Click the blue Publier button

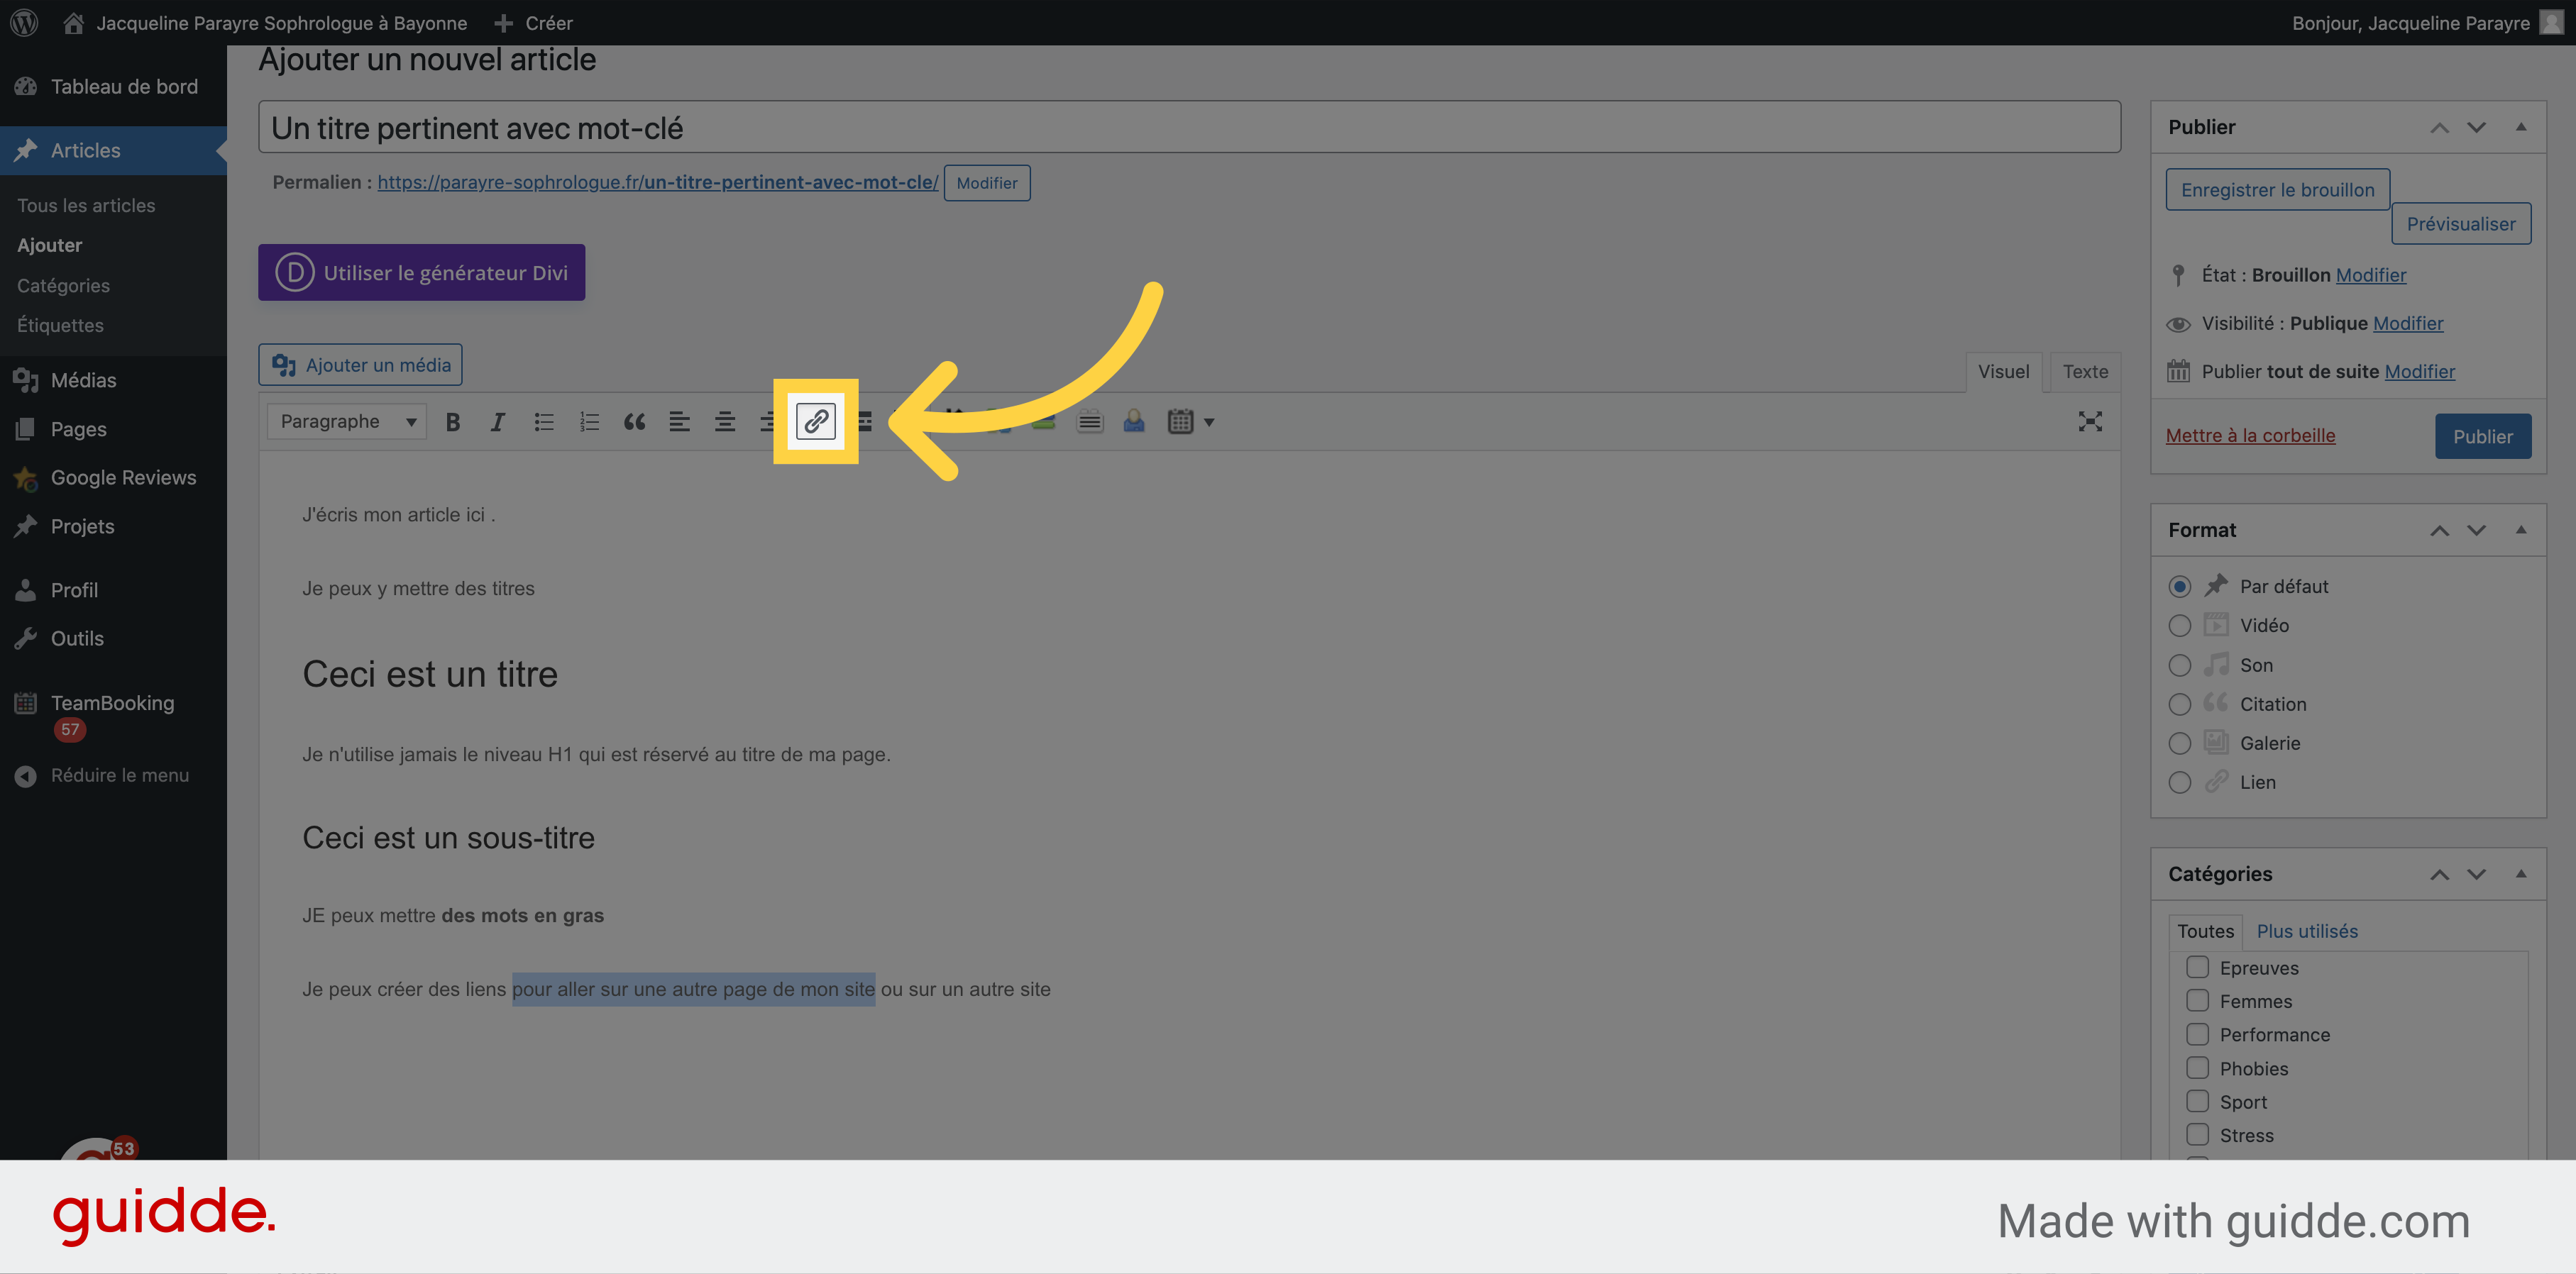[2482, 437]
